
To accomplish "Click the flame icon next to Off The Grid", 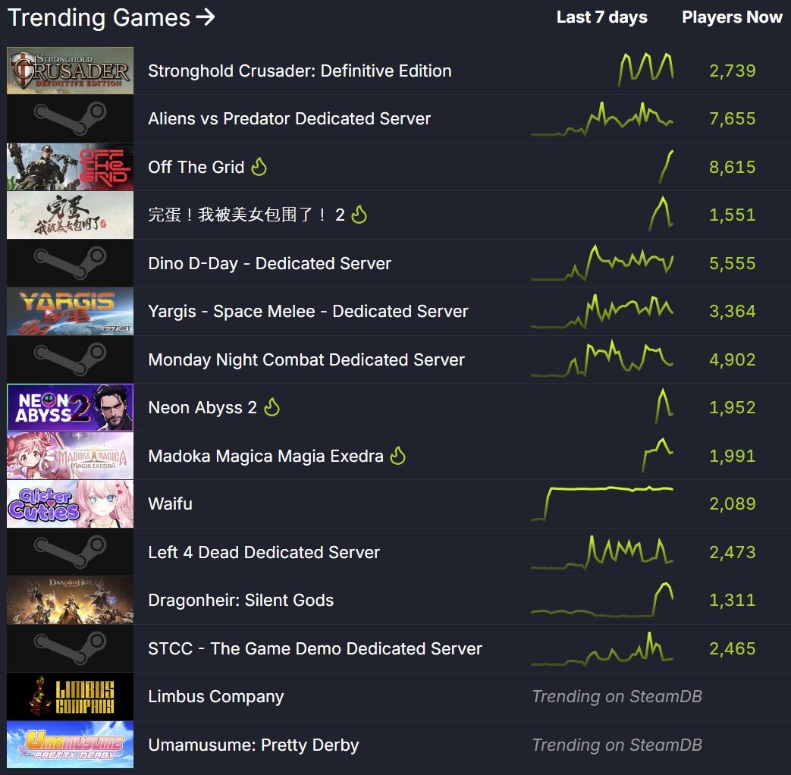I will (259, 167).
